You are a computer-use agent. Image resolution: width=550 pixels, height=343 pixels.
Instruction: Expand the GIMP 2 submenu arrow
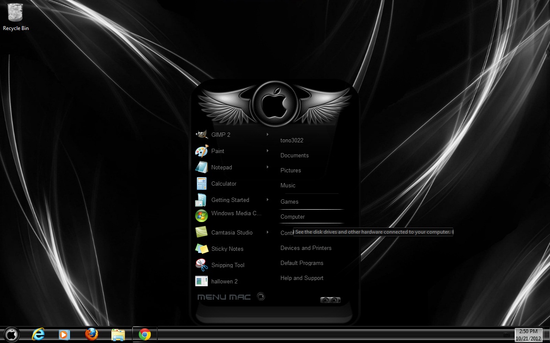pyautogui.click(x=267, y=135)
